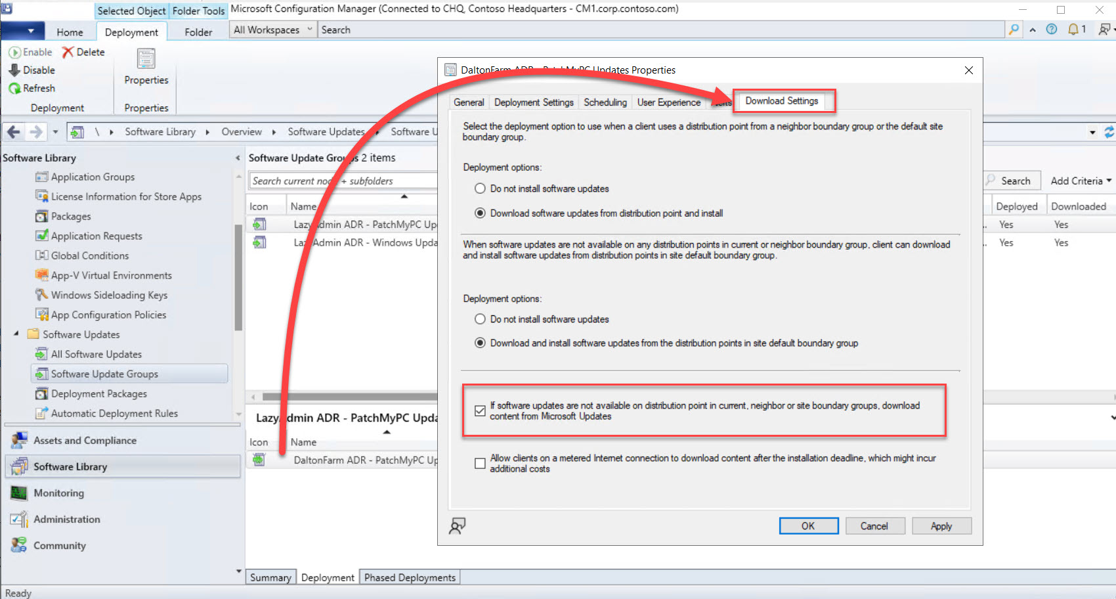
Task: Click the Administration workspace icon
Action: (x=19, y=519)
